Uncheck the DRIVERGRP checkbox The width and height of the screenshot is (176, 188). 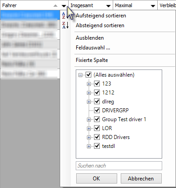point(97,110)
